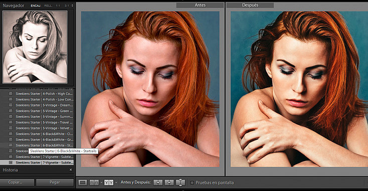Set Navegador zoom to ENCAJ

click(x=36, y=5)
